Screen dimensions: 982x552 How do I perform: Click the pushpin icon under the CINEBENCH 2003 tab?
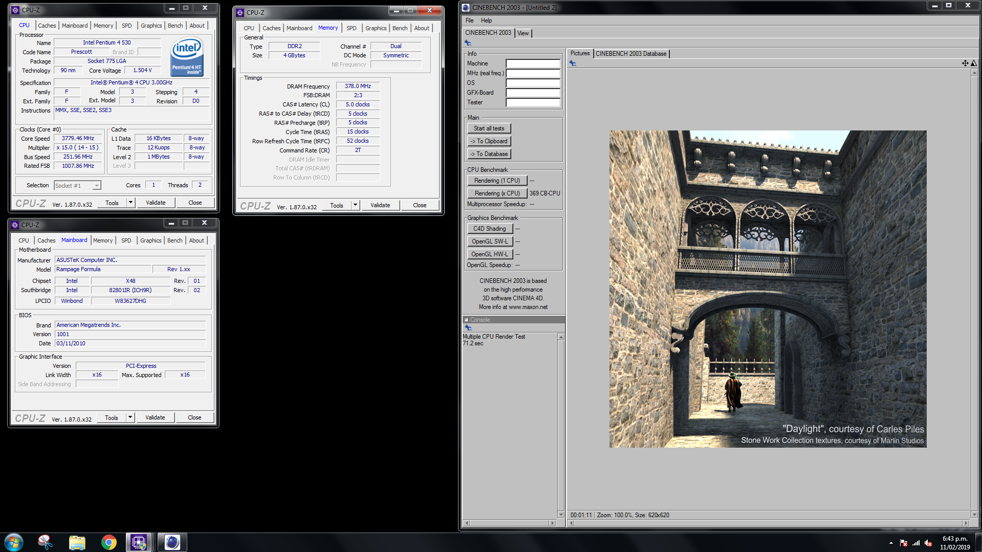pos(468,43)
